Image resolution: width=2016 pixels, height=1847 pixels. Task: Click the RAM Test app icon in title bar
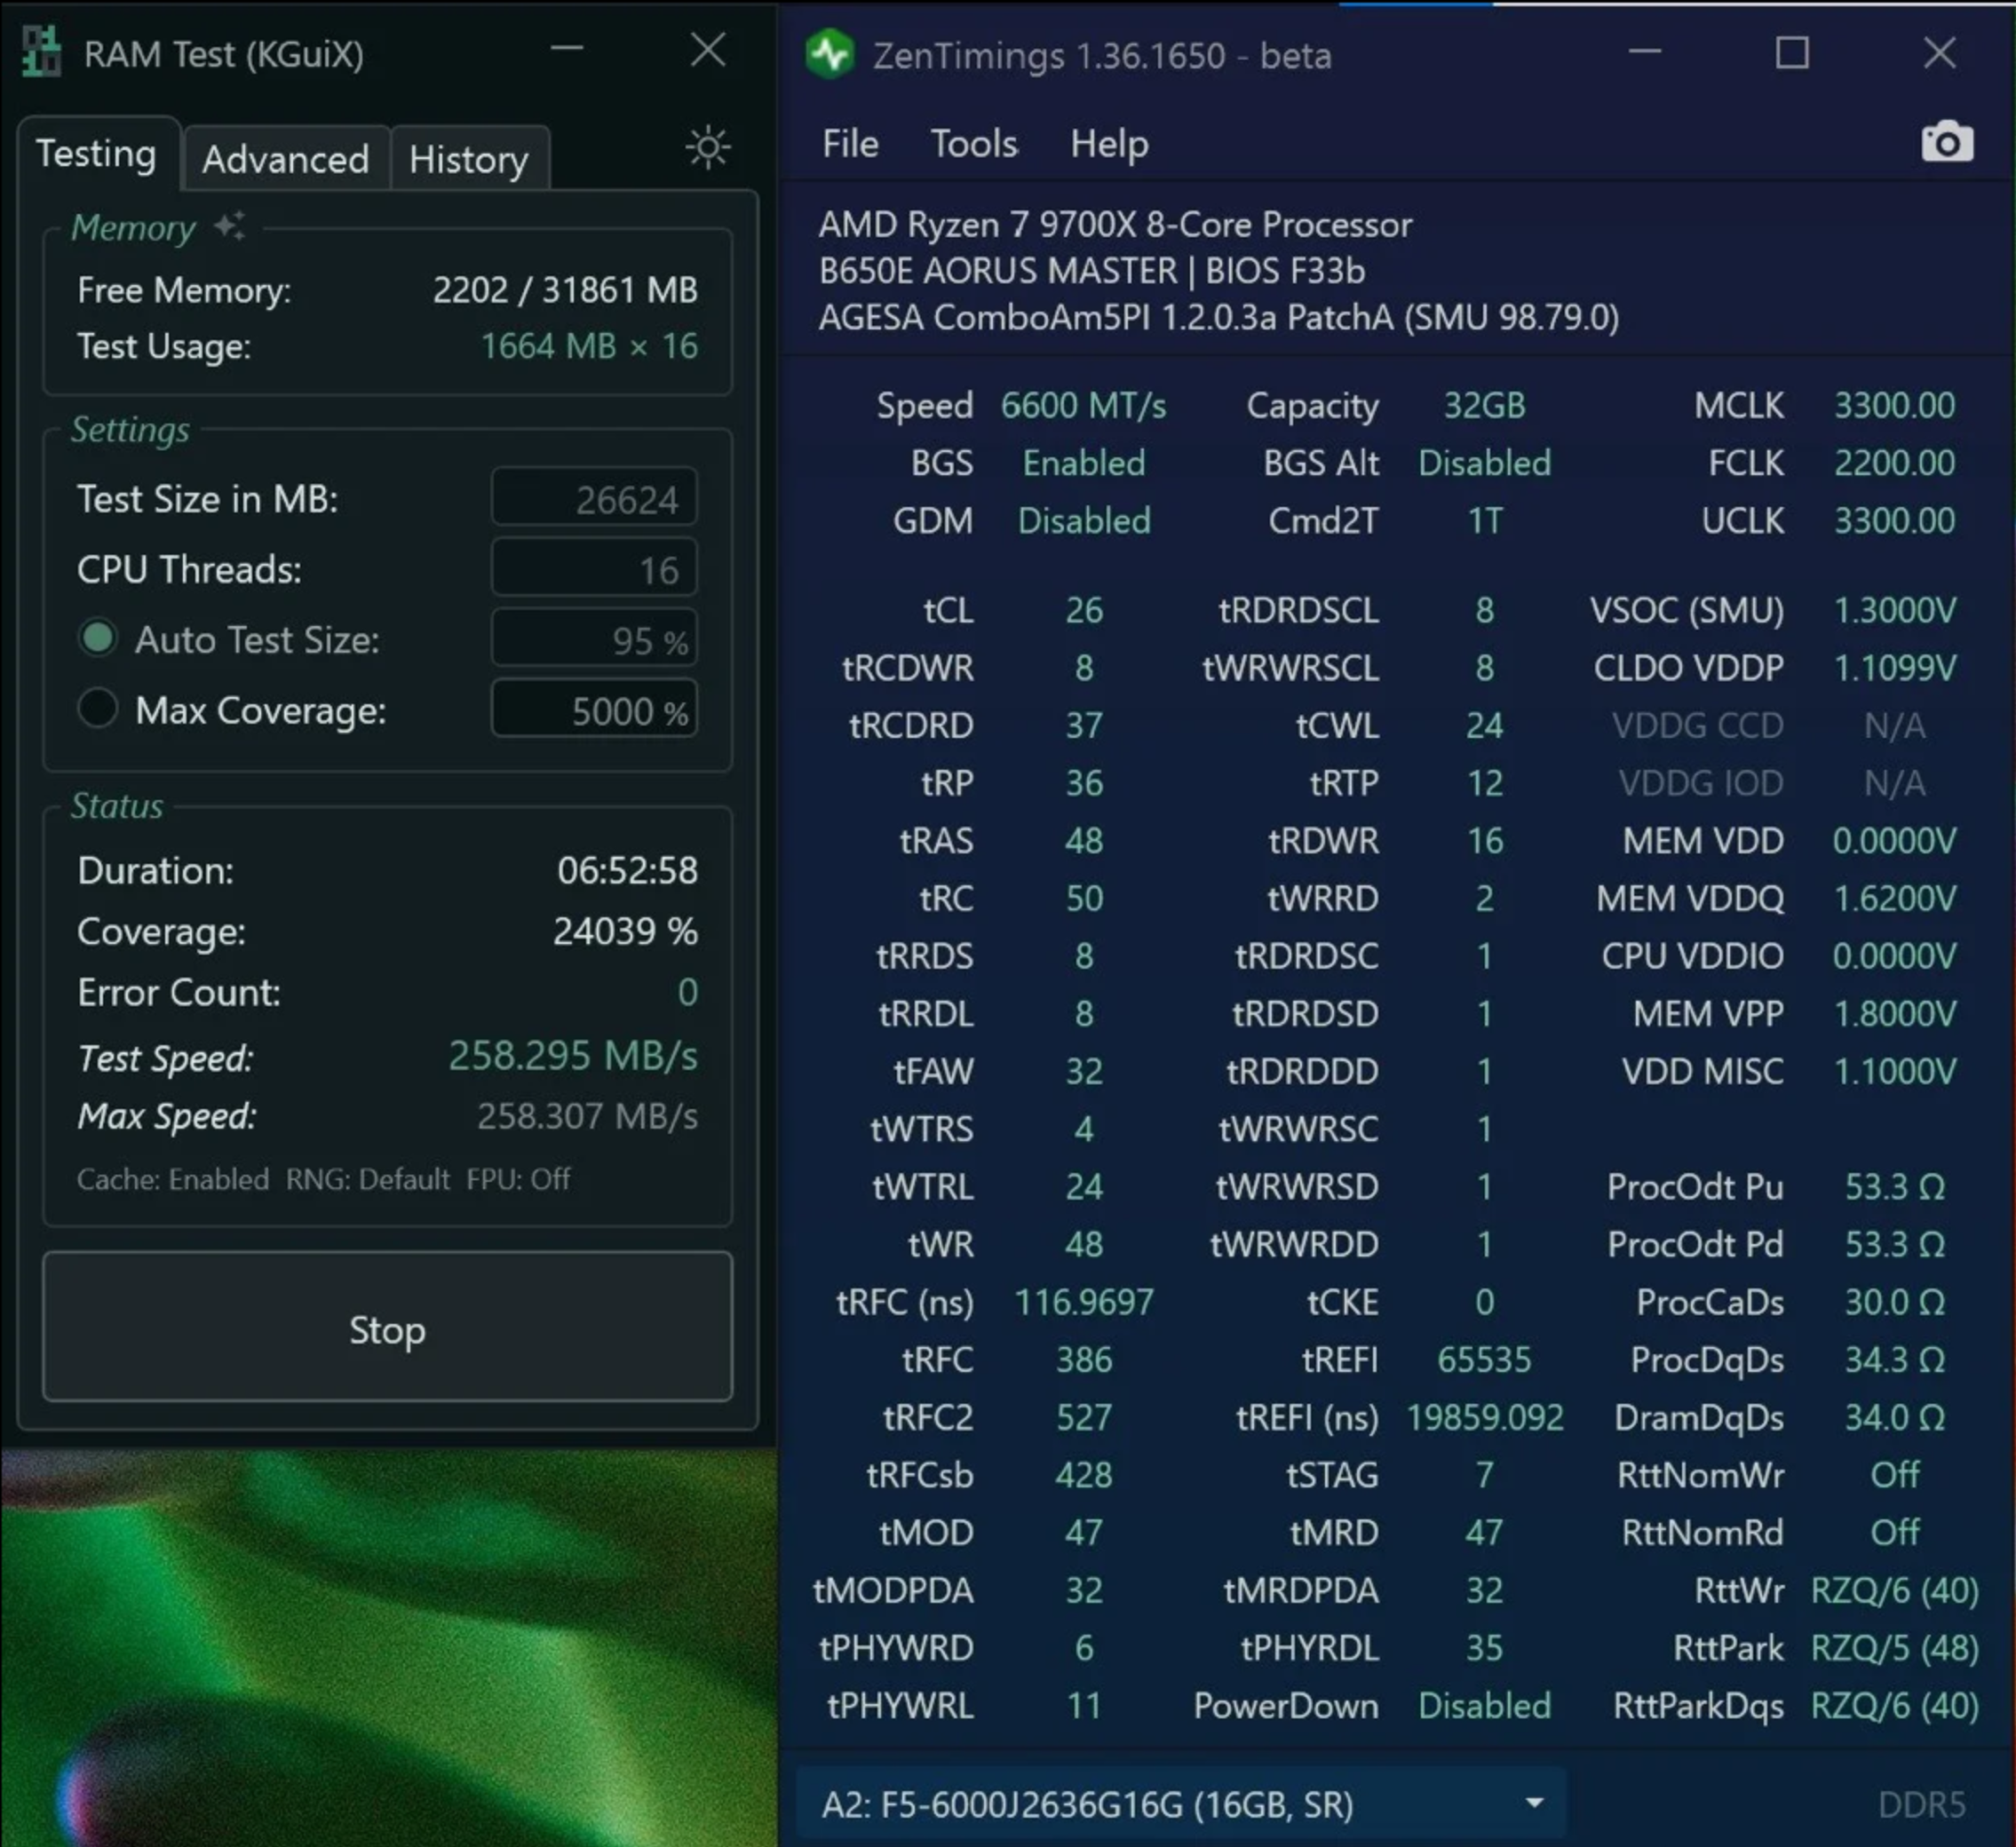tap(42, 52)
